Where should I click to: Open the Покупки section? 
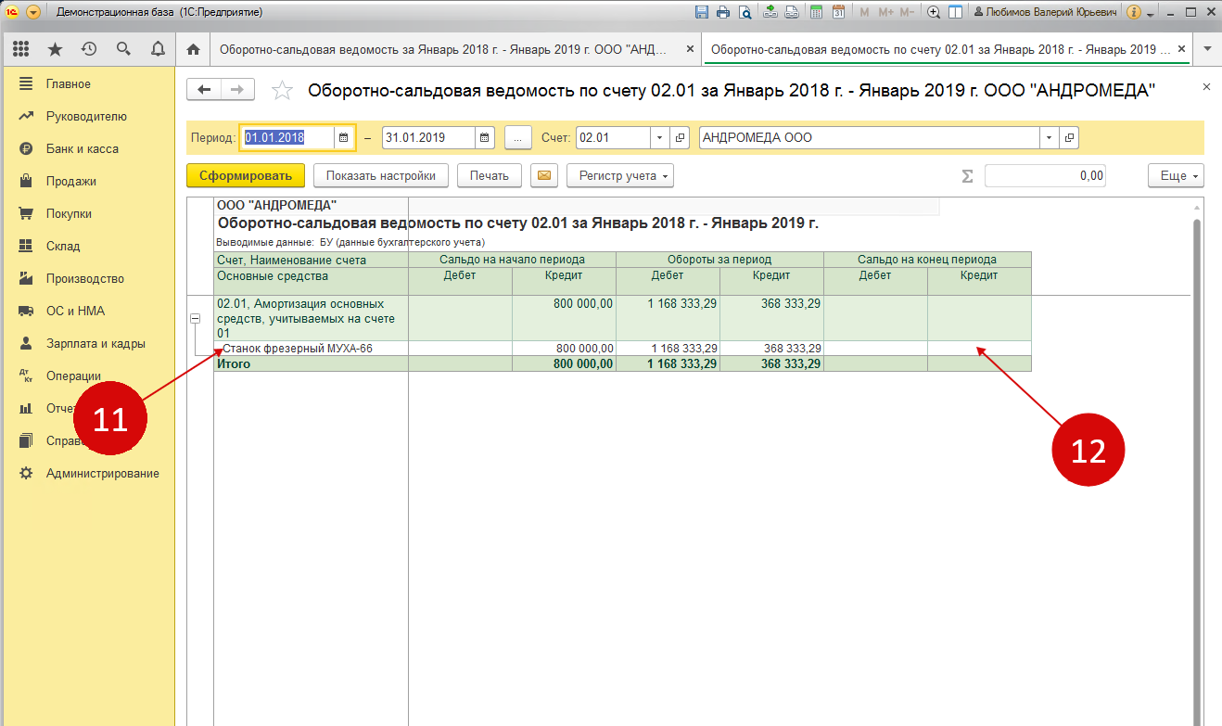click(69, 213)
